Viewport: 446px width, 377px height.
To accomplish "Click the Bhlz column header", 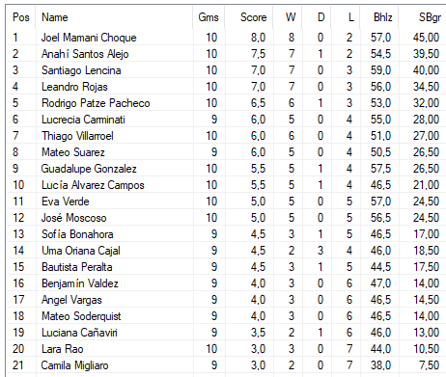I will tap(379, 17).
